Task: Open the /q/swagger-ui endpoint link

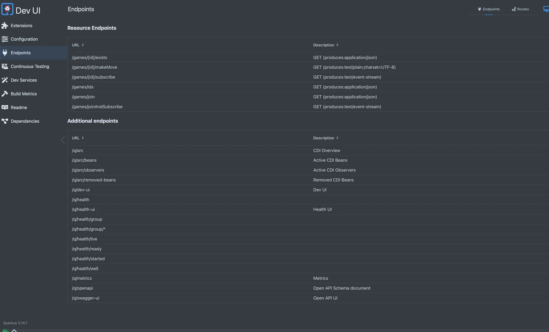Action: (86, 298)
